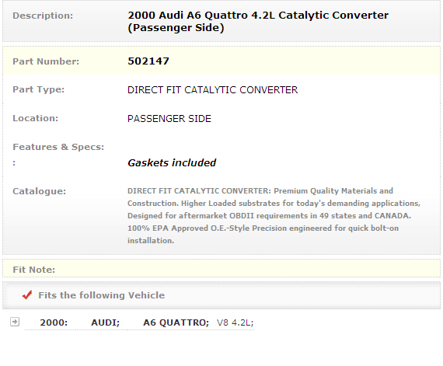Viewport: 443px width, 366px height.
Task: Open the A6 QUATTRO model link
Action: [176, 322]
